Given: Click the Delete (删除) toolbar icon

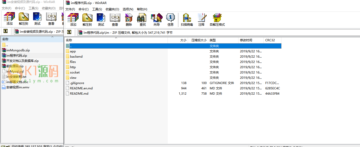Looking at the screenshot, I should (x=129, y=20).
